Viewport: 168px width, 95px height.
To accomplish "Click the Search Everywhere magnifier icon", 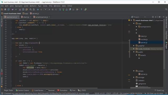I will pos(166,9).
